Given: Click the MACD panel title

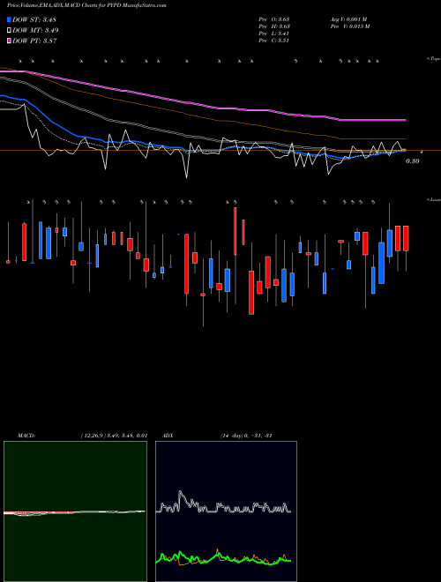Looking at the screenshot, I should pyautogui.click(x=26, y=436).
